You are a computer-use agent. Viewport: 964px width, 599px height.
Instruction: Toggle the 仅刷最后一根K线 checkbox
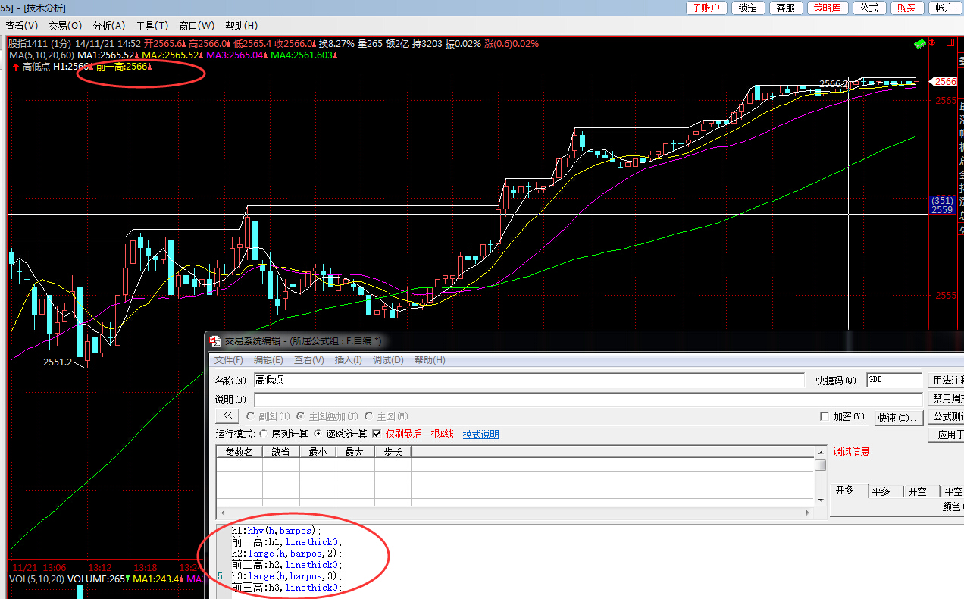377,434
